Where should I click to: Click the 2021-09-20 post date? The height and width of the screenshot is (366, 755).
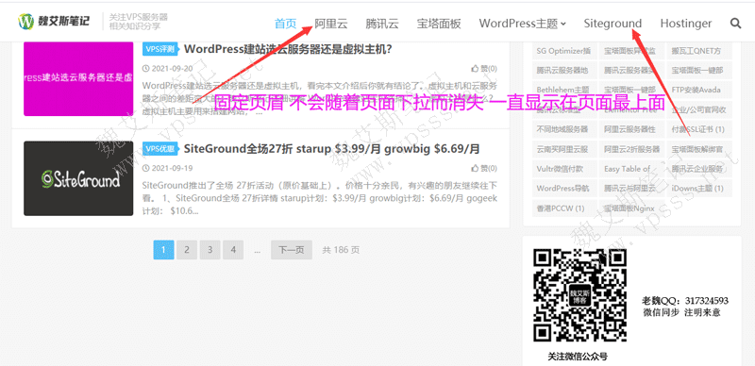(x=168, y=68)
